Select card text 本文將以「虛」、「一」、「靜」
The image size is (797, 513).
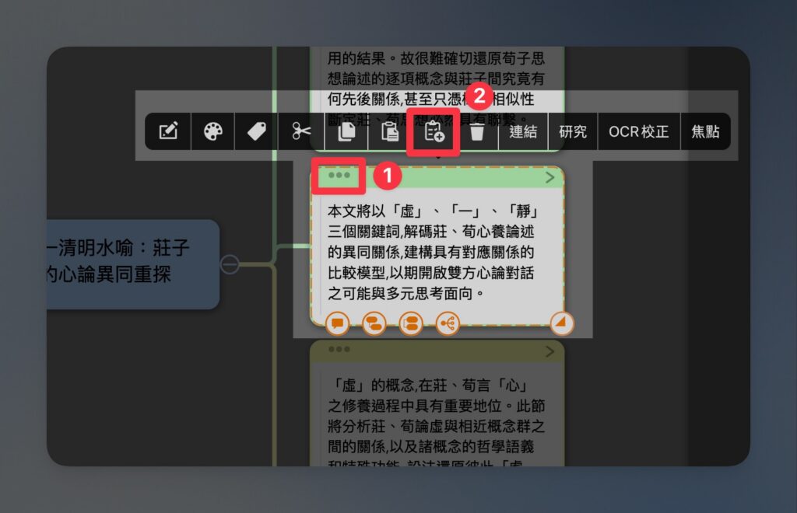tap(432, 211)
